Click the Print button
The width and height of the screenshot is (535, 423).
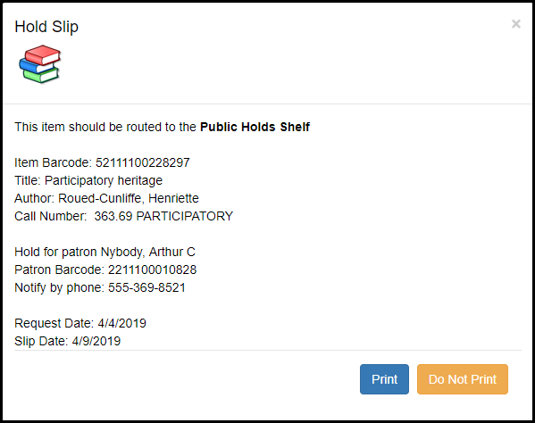tap(384, 379)
